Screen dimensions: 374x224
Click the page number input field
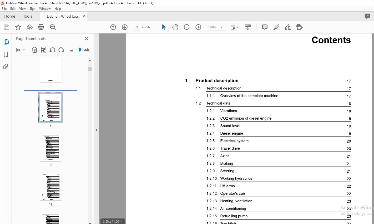(137, 27)
